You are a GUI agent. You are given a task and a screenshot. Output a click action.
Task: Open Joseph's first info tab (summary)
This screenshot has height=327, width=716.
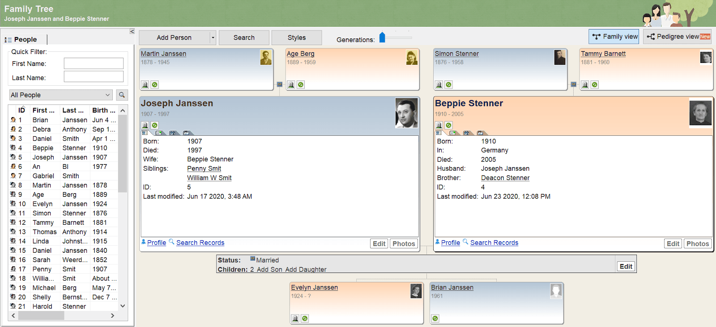[x=145, y=133]
